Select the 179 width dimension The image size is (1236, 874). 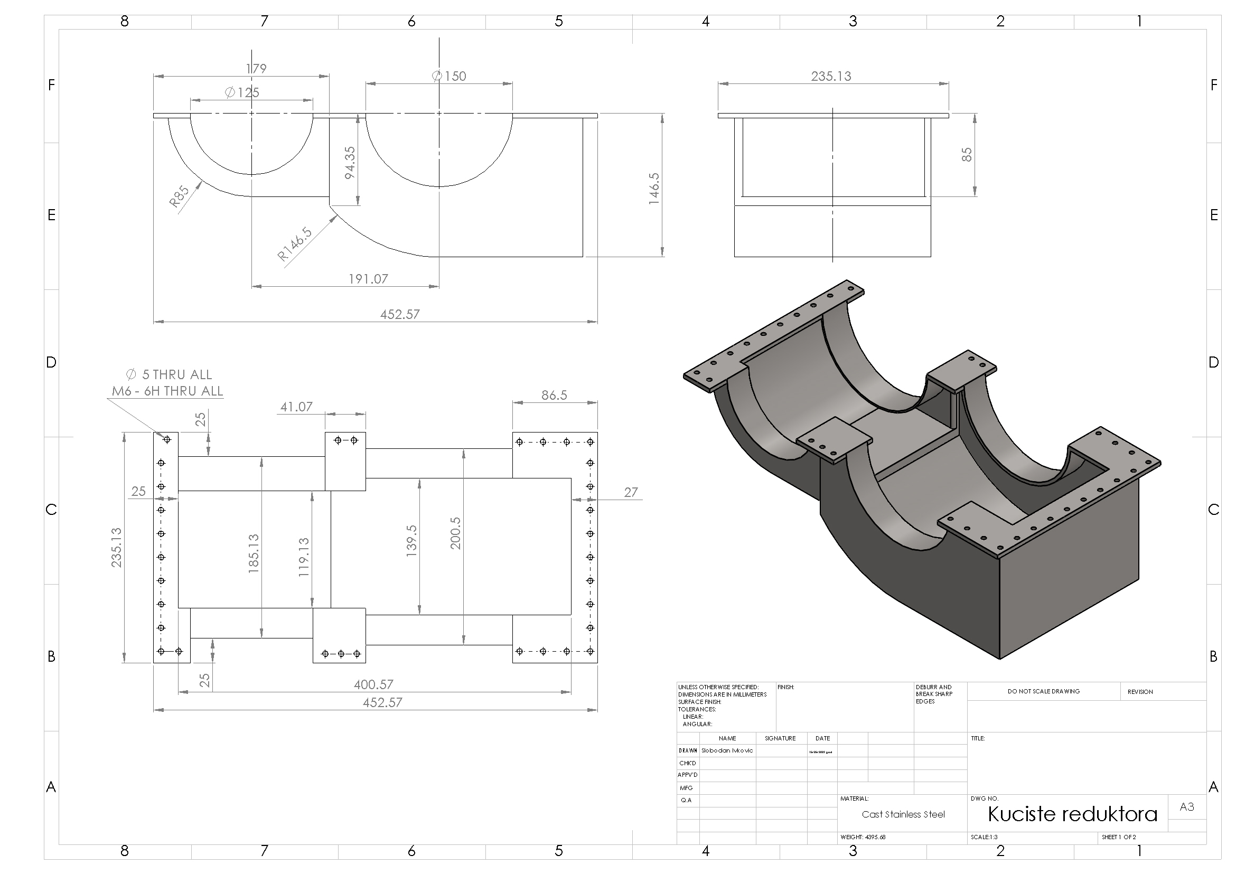tap(256, 68)
